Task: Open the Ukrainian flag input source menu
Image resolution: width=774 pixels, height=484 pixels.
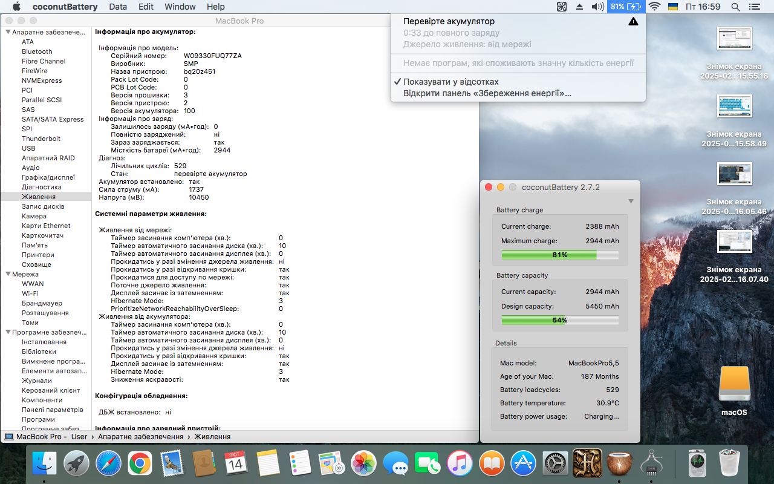Action: pyautogui.click(x=672, y=7)
